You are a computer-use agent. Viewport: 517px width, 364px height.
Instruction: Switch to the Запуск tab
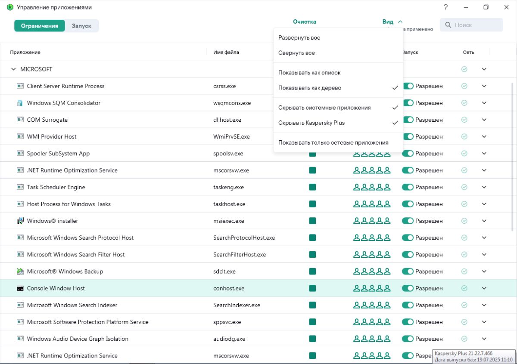click(x=81, y=26)
